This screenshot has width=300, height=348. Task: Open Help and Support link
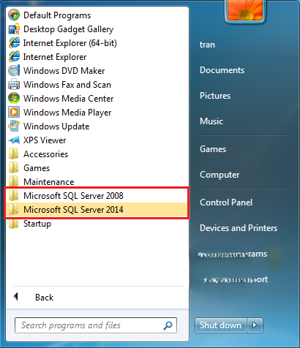[x=235, y=279]
